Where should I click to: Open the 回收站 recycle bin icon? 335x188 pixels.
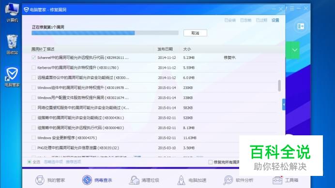pyautogui.click(x=12, y=44)
